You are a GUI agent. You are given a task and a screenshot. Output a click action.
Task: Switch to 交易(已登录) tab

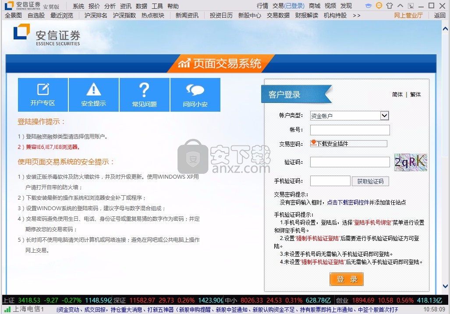click(x=288, y=6)
